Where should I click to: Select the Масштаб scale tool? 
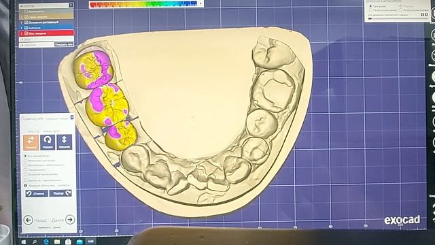pyautogui.click(x=64, y=142)
